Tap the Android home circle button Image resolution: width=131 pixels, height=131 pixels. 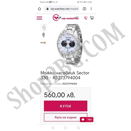65,128
